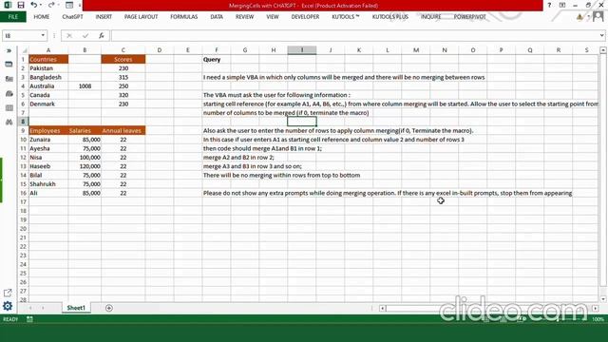The width and height of the screenshot is (608, 342).
Task: Click the vertical scrollbar up arrow
Action: coord(603,50)
